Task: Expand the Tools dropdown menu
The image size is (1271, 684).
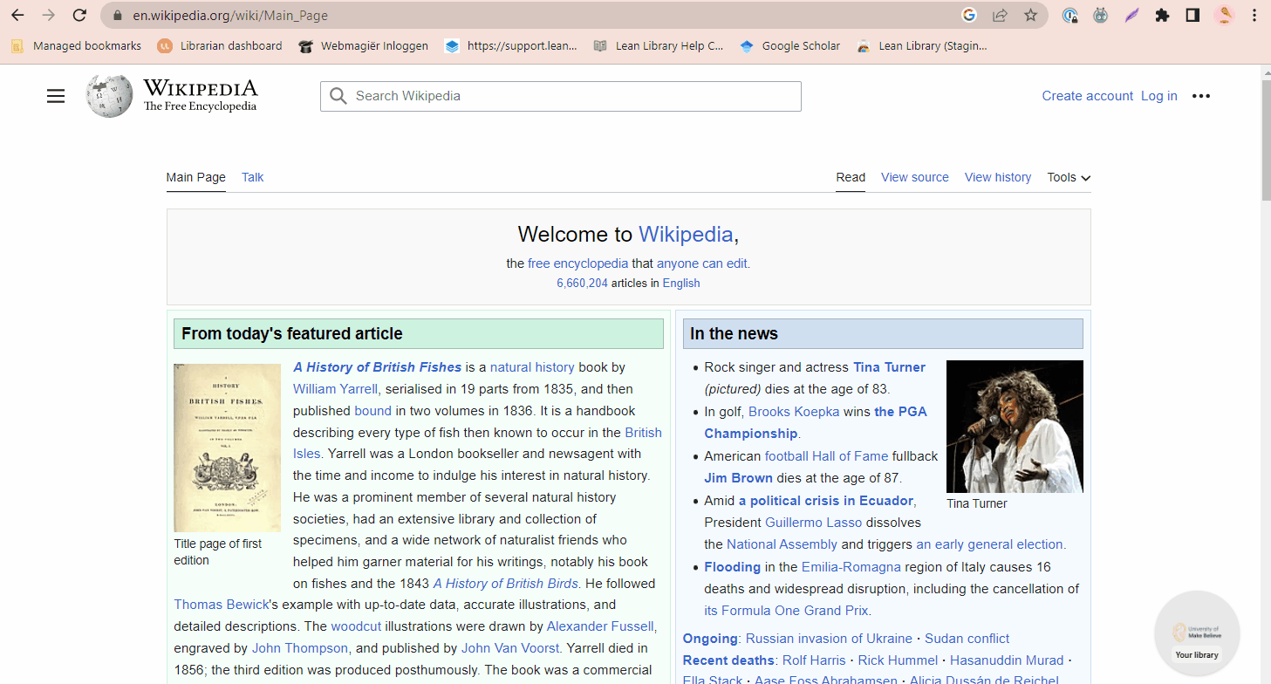Action: coord(1069,177)
